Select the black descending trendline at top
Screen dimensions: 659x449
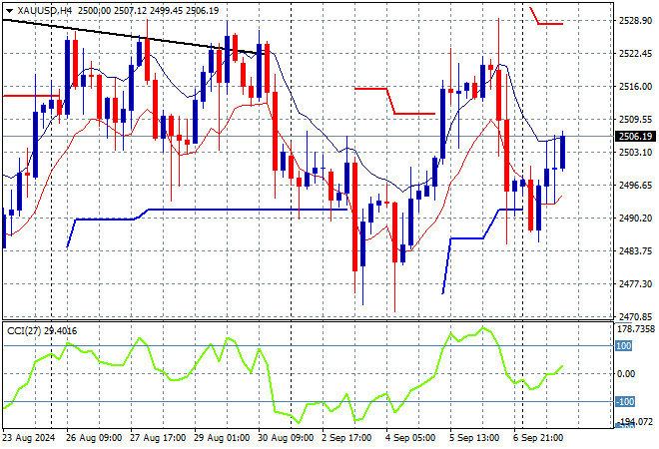pyautogui.click(x=135, y=37)
